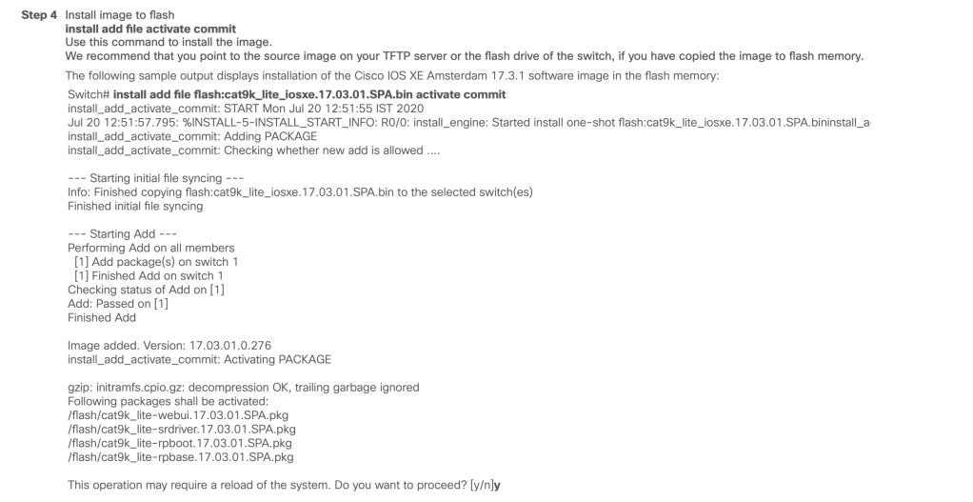The width and height of the screenshot is (973, 502).
Task: Click the "Switch#" prompt in sample output
Action: (89, 95)
